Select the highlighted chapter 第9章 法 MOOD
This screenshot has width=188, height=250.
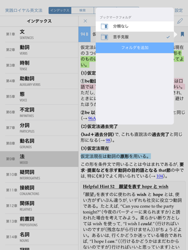pyautogui.click(x=39, y=159)
